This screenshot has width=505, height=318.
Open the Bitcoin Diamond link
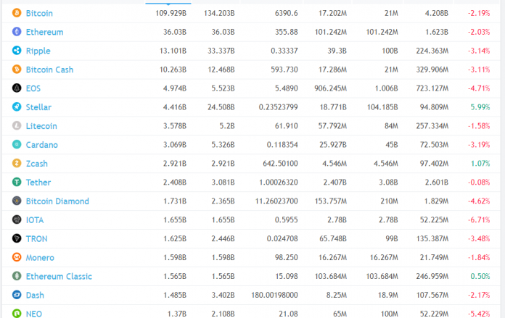[x=57, y=201]
